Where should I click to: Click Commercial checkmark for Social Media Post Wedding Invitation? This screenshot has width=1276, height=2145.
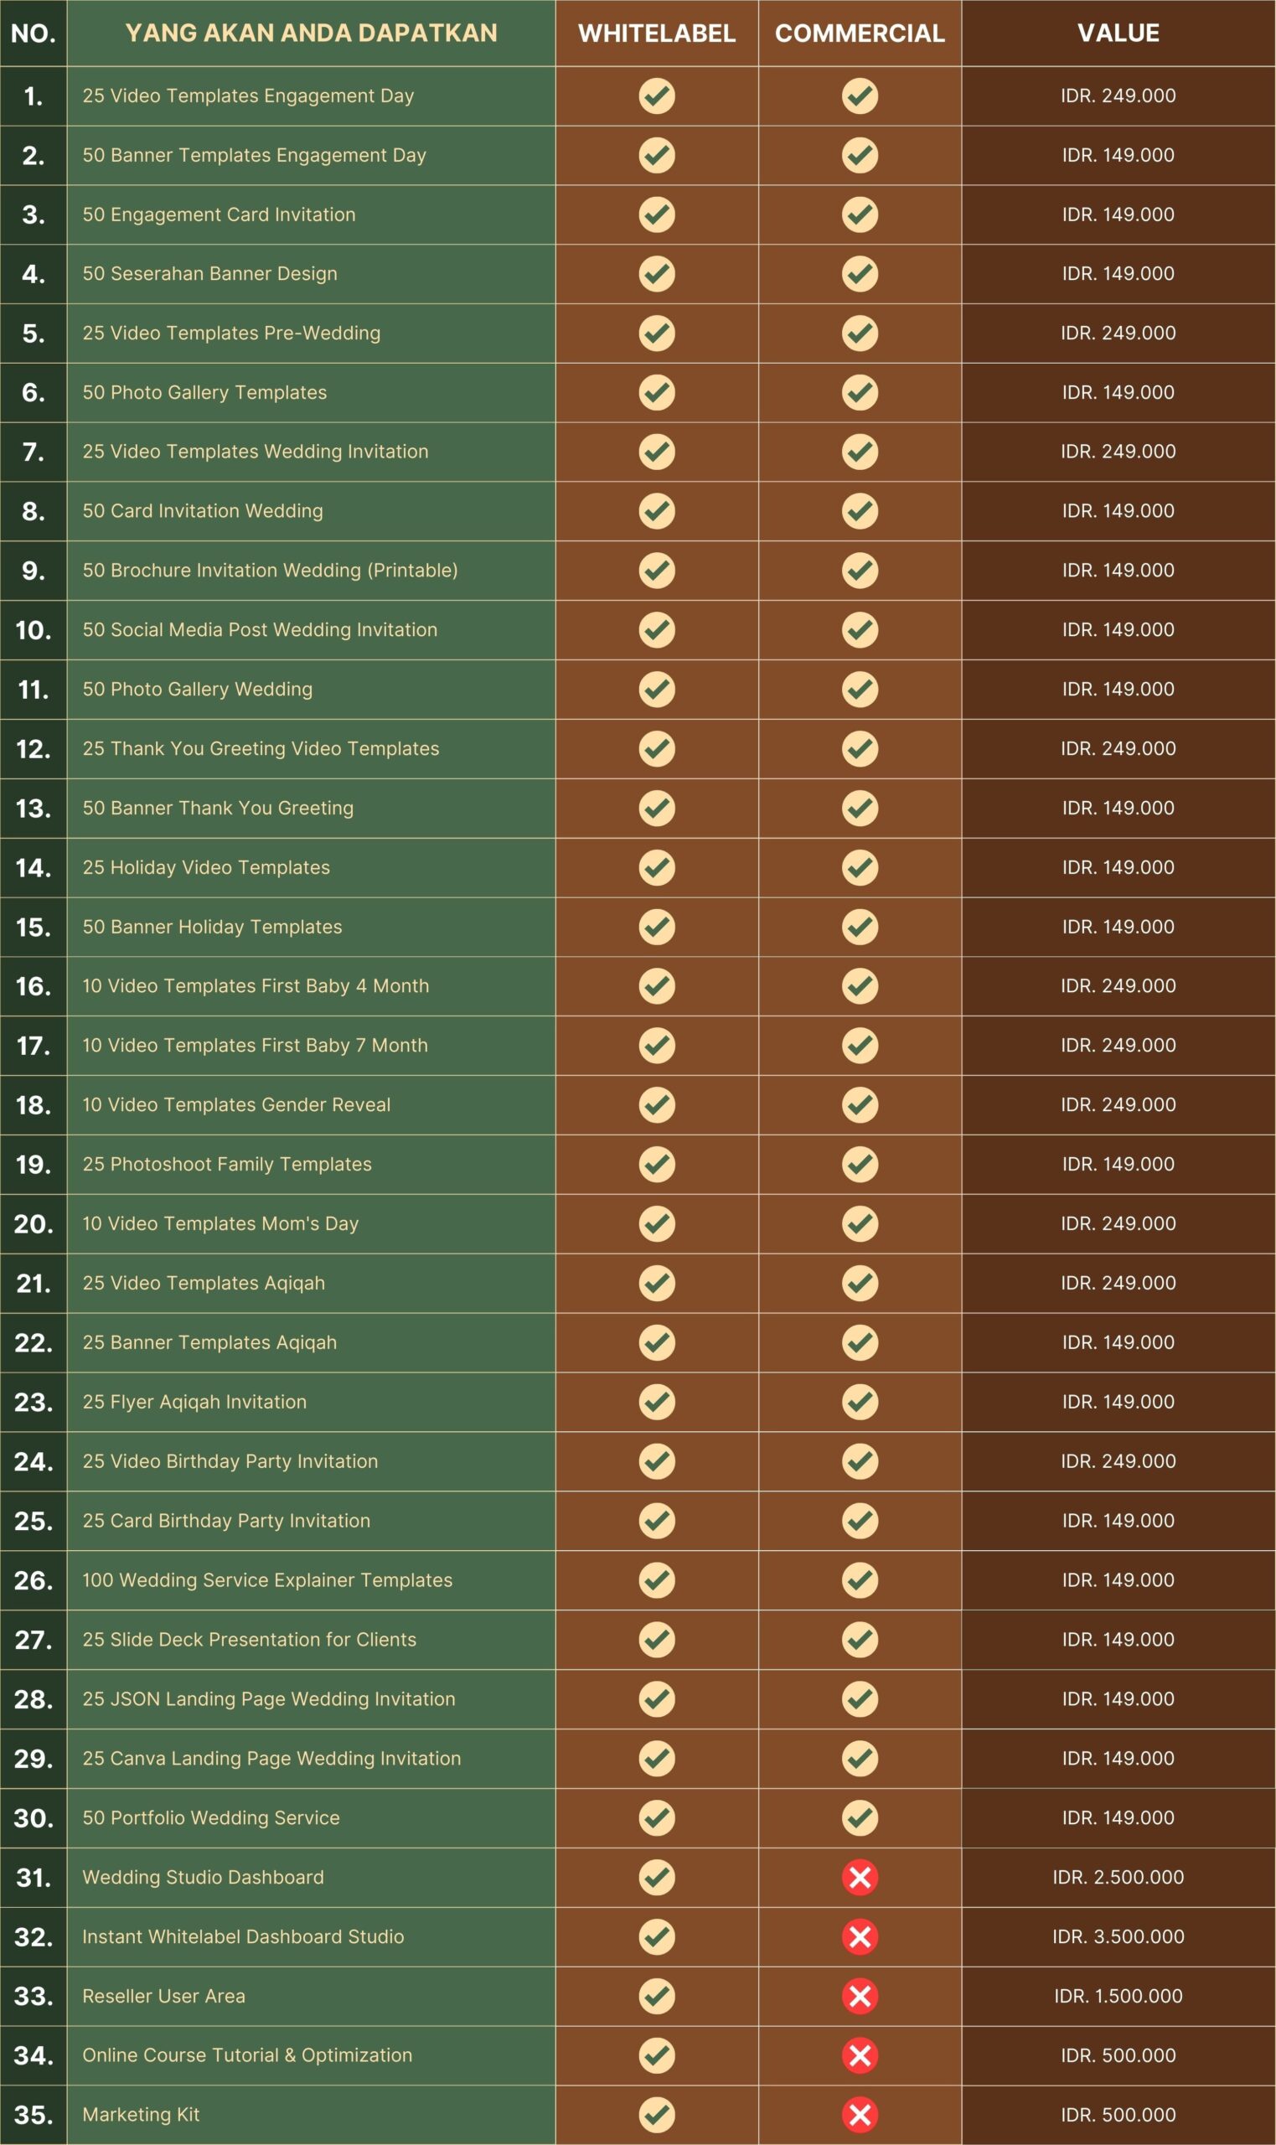point(860,630)
